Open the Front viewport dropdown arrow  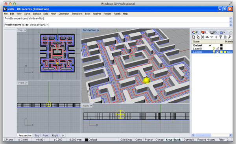27,83
